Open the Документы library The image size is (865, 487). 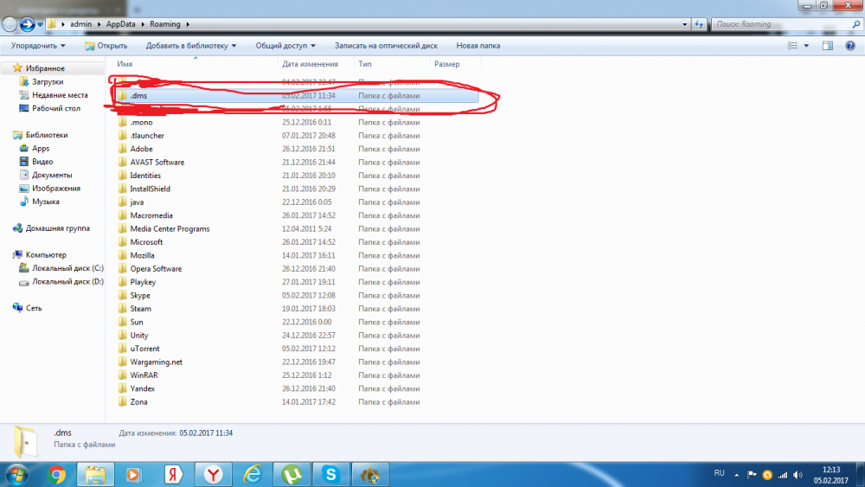tap(52, 175)
